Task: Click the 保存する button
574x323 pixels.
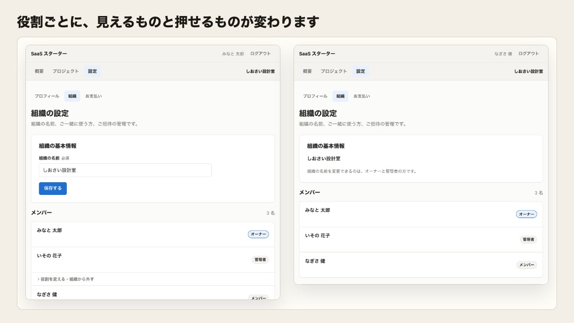Action: (x=53, y=188)
